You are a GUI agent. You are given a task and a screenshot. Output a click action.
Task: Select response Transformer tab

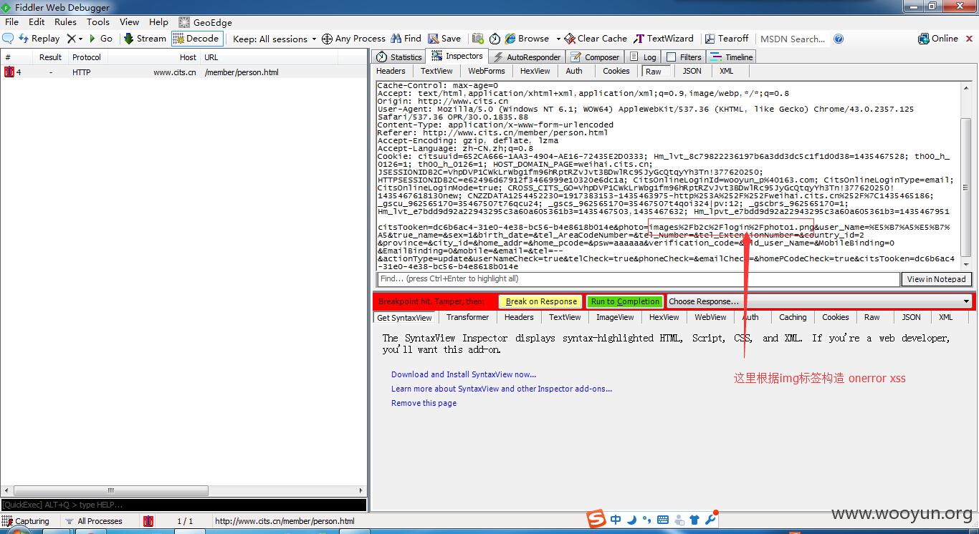467,317
